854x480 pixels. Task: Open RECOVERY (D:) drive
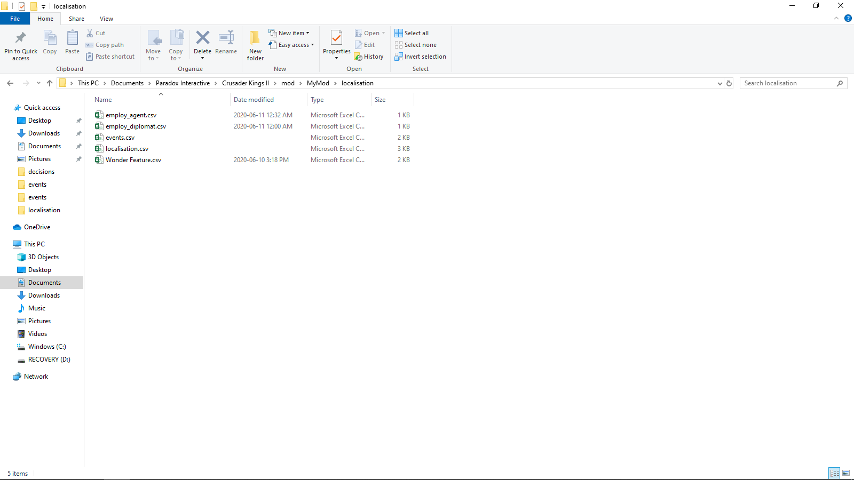click(x=49, y=359)
